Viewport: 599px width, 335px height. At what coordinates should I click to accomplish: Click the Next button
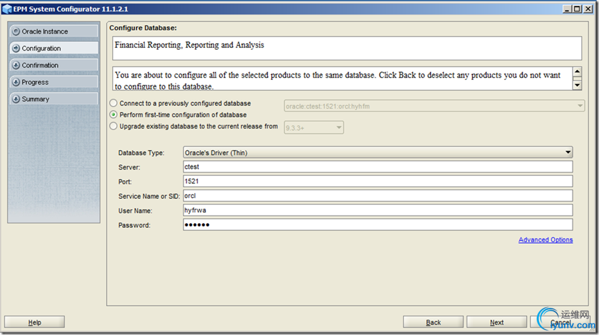click(497, 322)
